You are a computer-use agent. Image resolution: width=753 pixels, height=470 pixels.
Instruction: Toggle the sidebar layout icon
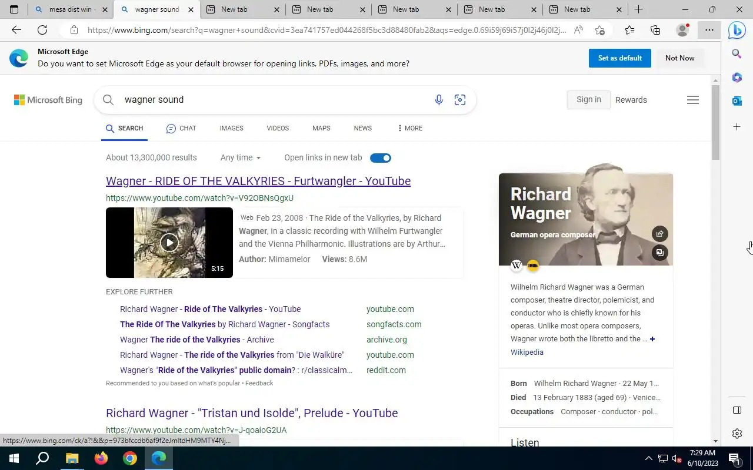coord(737,410)
